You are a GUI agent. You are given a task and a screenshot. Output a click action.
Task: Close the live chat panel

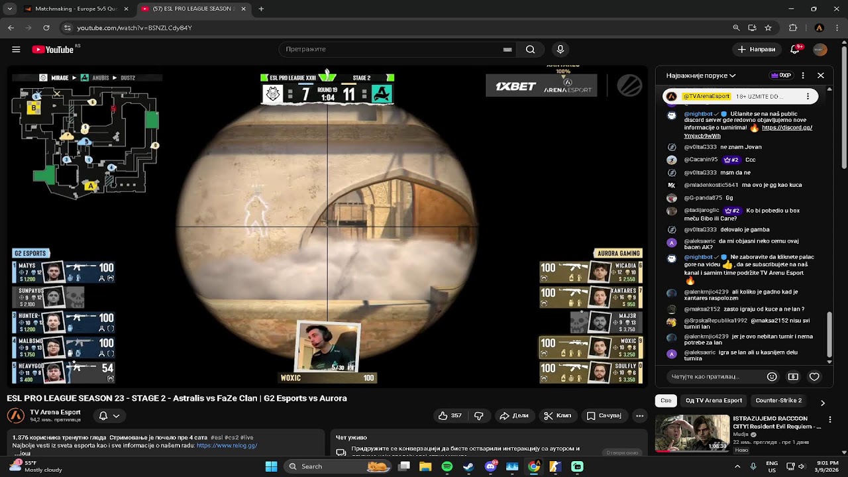click(820, 76)
